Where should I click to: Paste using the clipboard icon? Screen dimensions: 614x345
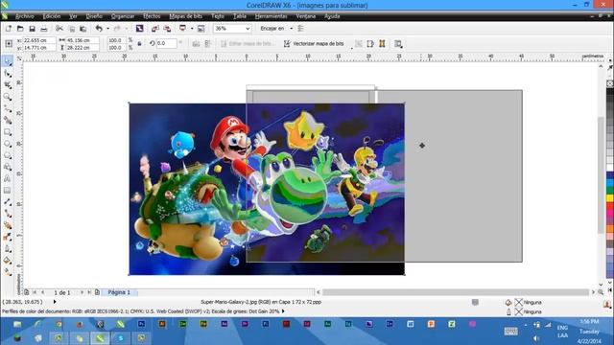[83, 29]
